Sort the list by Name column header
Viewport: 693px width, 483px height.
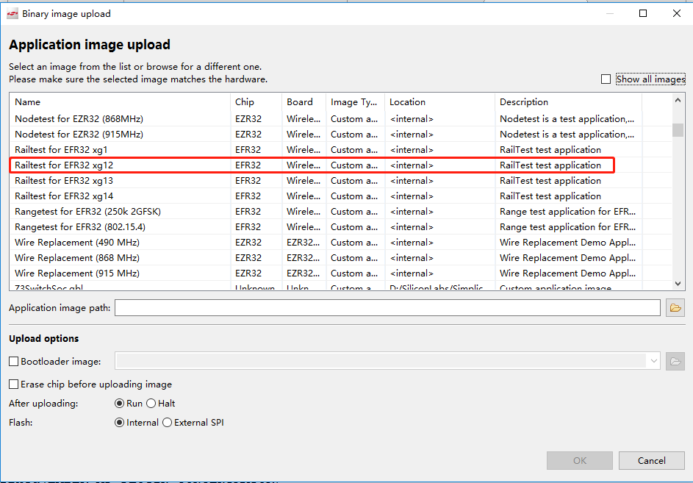point(120,102)
